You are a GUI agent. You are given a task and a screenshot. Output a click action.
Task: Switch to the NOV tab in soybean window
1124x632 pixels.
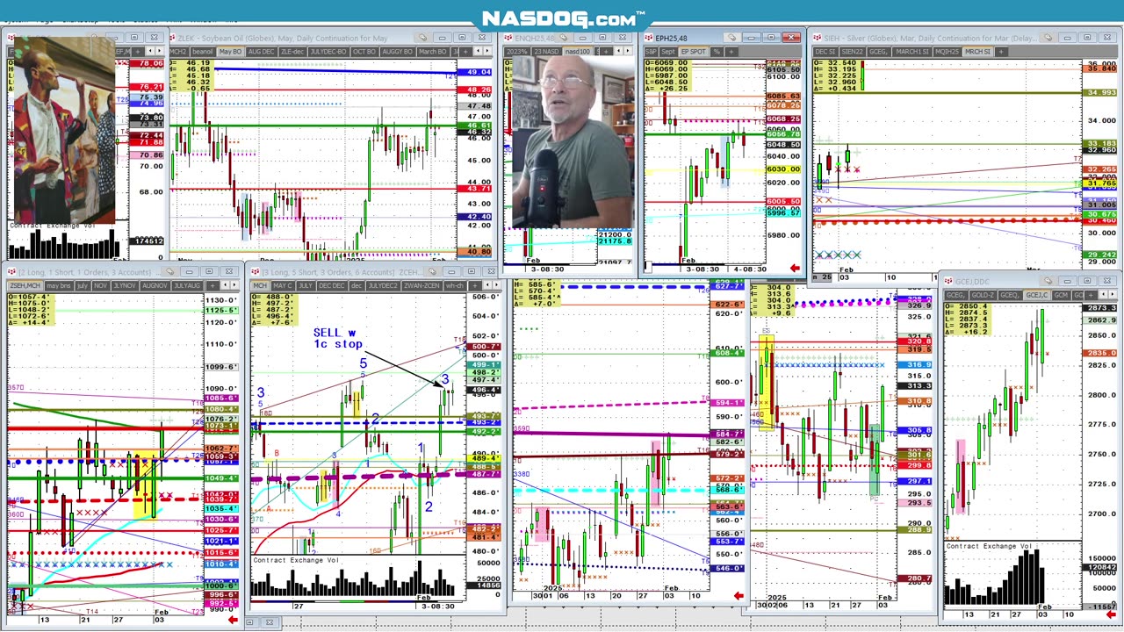point(101,285)
